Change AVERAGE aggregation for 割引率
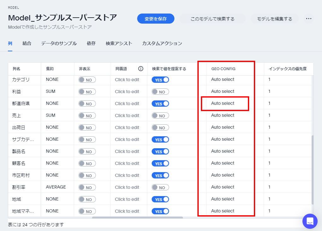 56,187
